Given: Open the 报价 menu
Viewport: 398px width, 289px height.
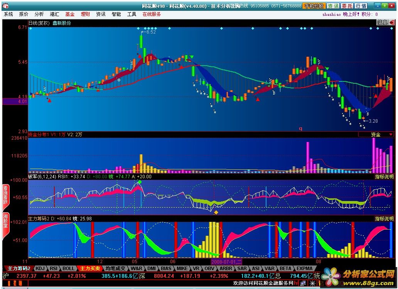Looking at the screenshot, I should (24, 14).
